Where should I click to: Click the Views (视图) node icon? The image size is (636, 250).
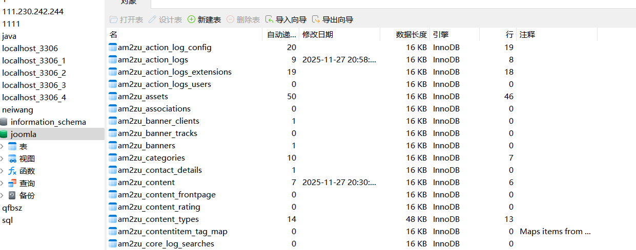coord(12,159)
